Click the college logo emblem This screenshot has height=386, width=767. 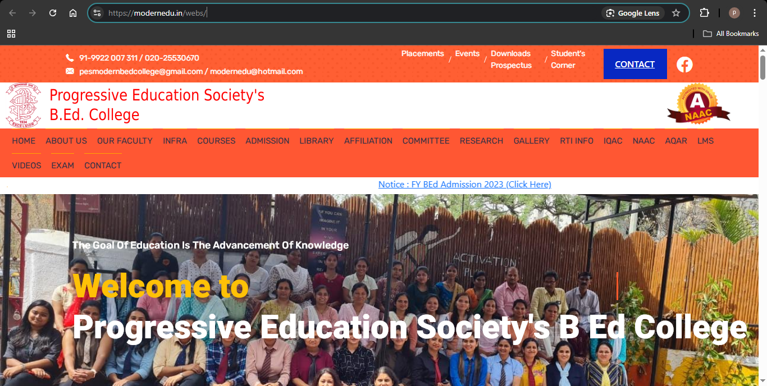tap(24, 105)
